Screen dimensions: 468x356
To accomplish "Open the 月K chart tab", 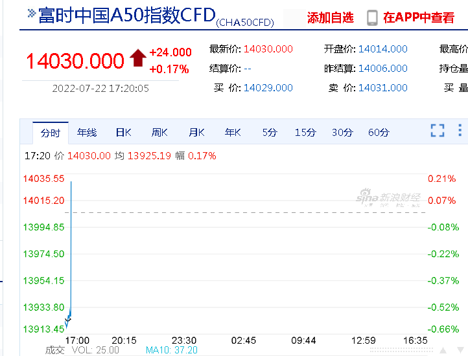I will pyautogui.click(x=196, y=133).
